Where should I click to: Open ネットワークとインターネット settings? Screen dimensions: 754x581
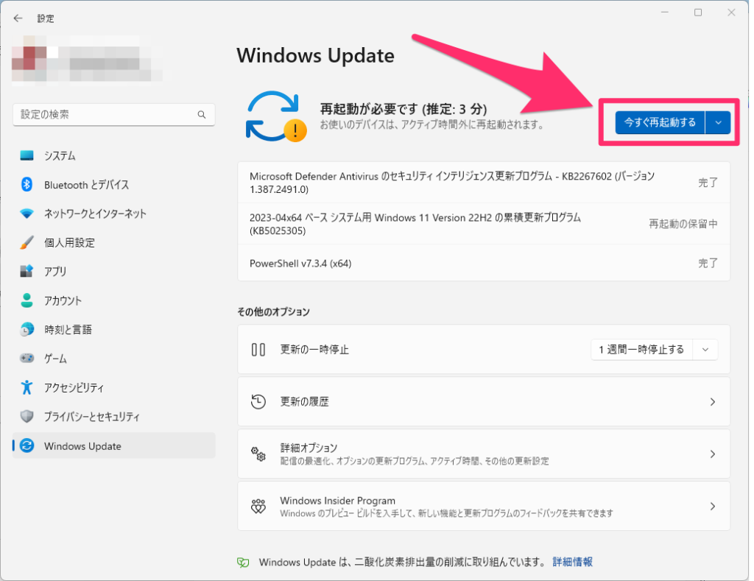point(114,214)
